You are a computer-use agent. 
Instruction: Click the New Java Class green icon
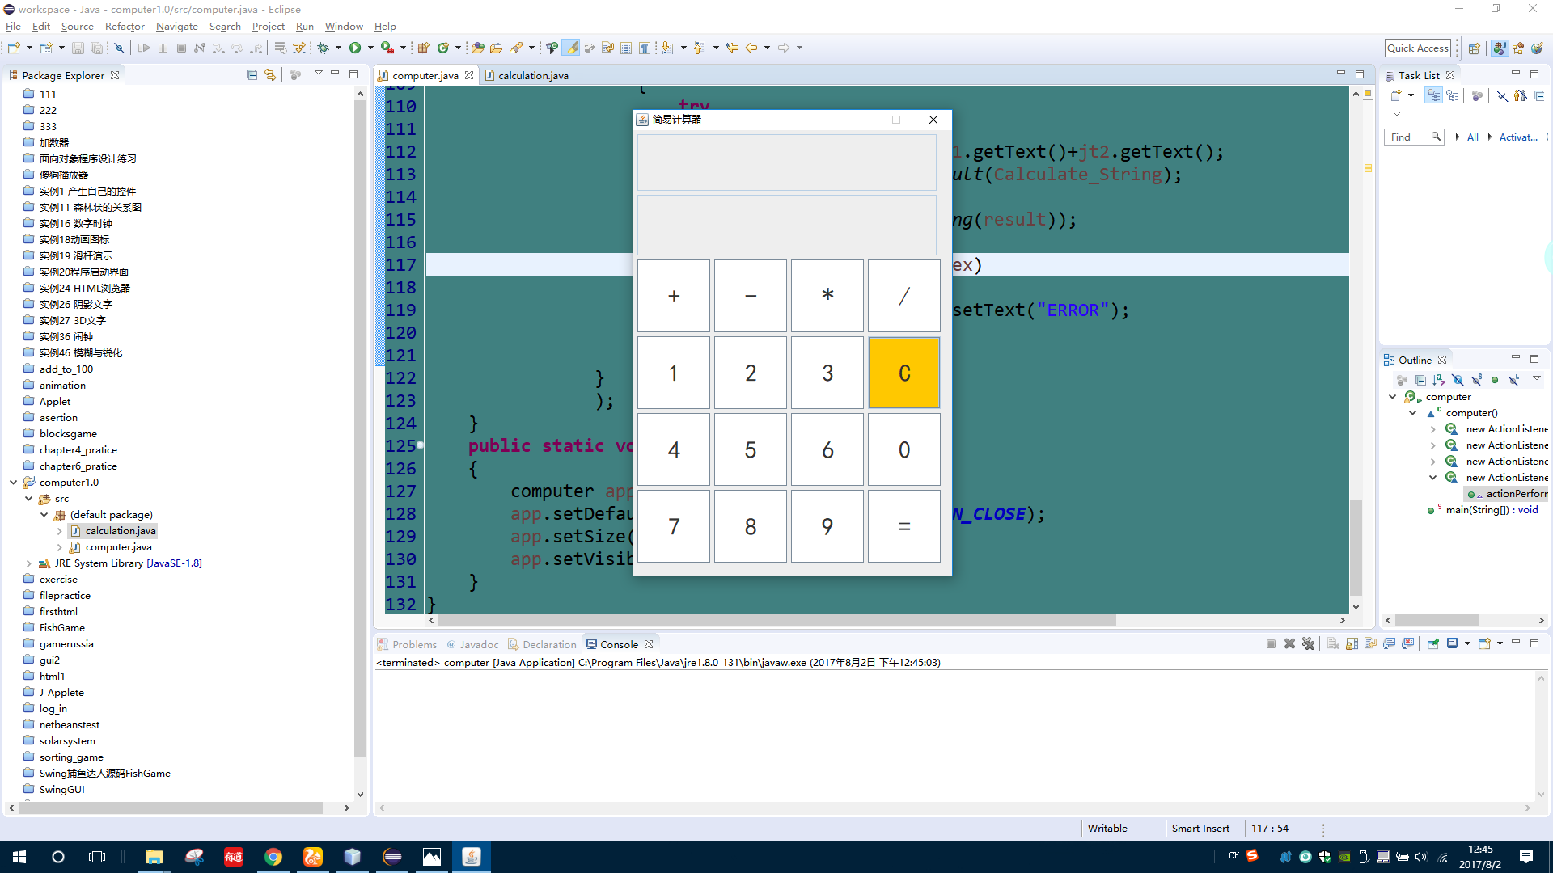443,48
